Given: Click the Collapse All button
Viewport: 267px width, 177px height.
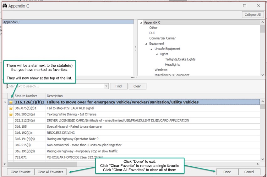Looking at the screenshot, I should tap(252, 15).
